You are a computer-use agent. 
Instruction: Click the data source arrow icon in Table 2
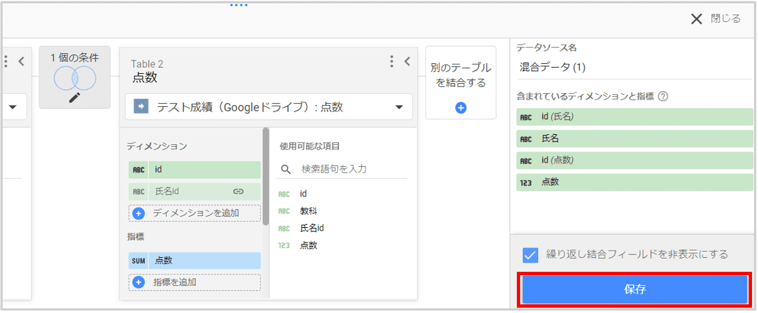[x=141, y=107]
